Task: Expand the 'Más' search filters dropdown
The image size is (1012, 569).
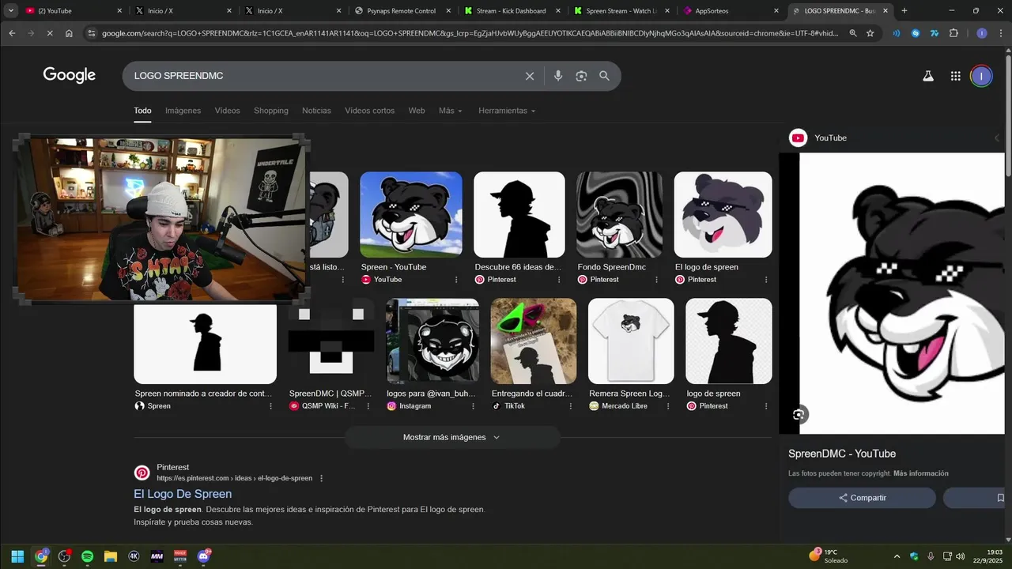Action: click(x=451, y=111)
